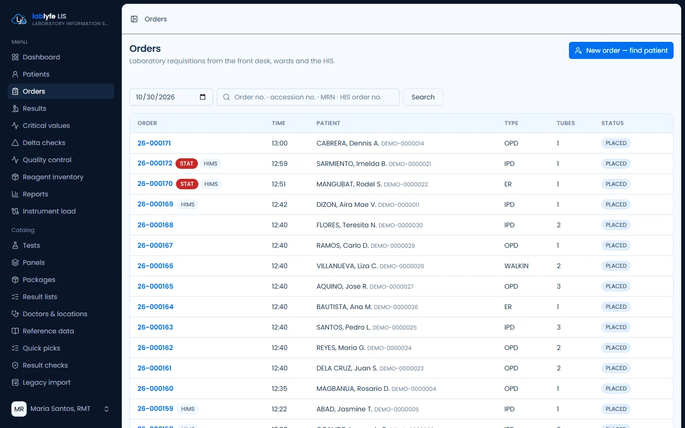The height and width of the screenshot is (428, 685).
Task: Click the PATIENT column header
Action: [x=328, y=123]
